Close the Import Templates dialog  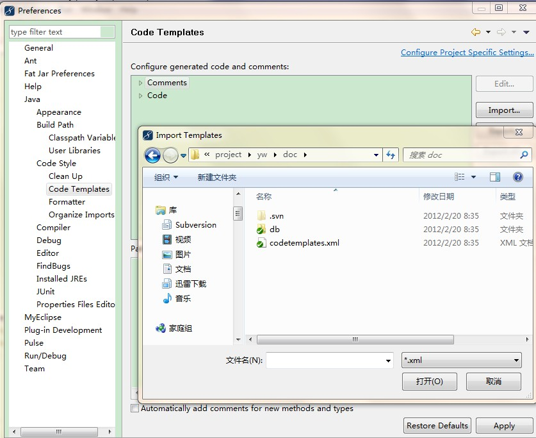pyautogui.click(x=519, y=132)
